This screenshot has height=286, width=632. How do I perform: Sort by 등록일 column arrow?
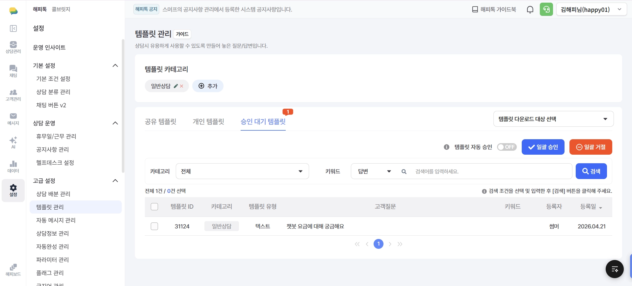(x=600, y=208)
